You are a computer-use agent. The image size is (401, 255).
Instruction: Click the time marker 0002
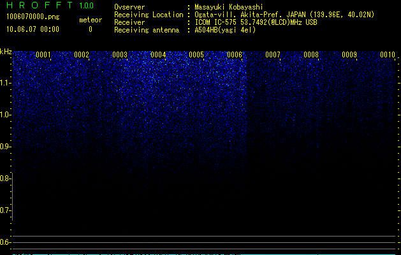82,55
